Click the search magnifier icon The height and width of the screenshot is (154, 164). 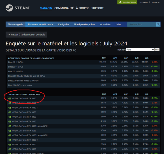158,25
